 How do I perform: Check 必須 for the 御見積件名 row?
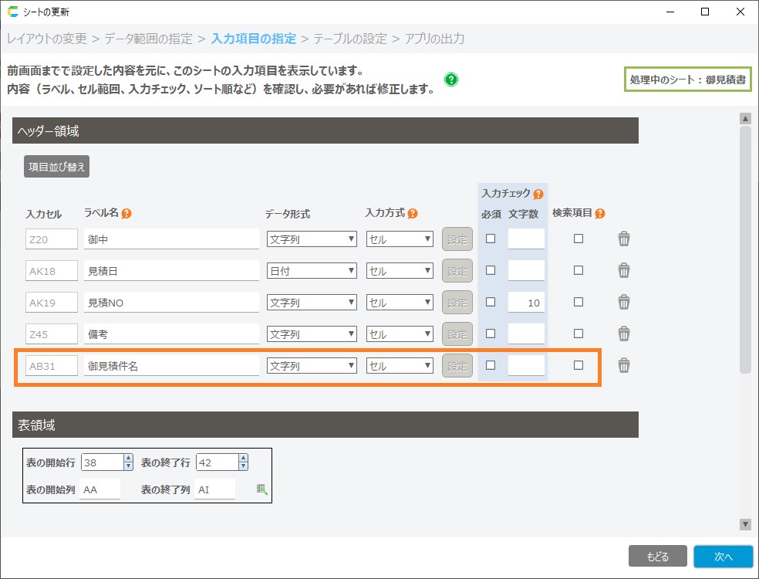(x=491, y=365)
